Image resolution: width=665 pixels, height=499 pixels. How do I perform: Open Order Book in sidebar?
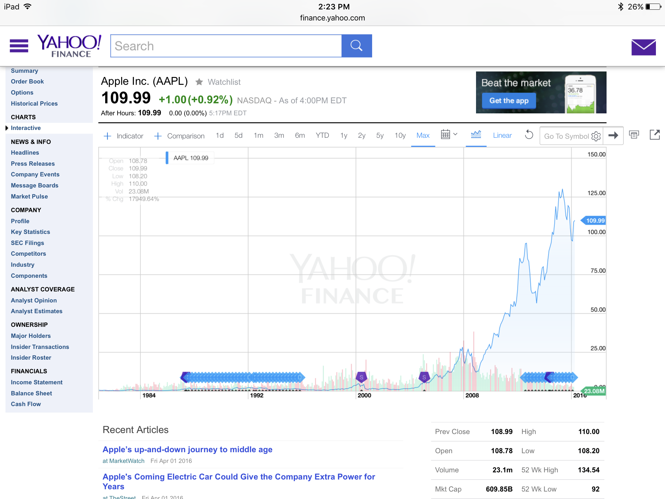tap(27, 82)
